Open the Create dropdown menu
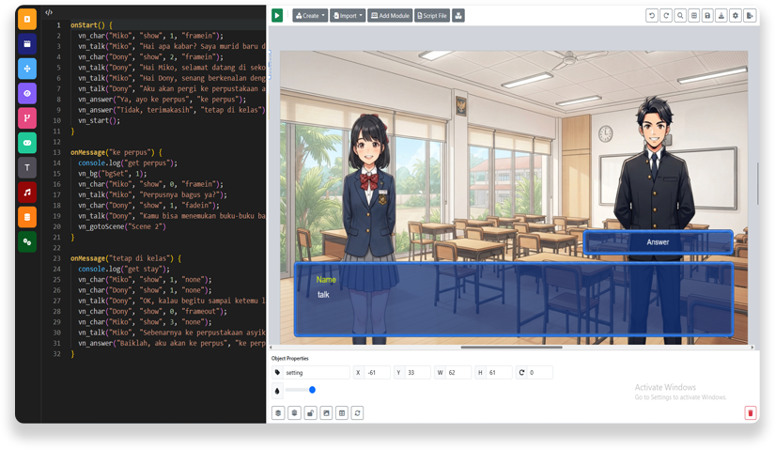The image size is (775, 449). coord(310,16)
